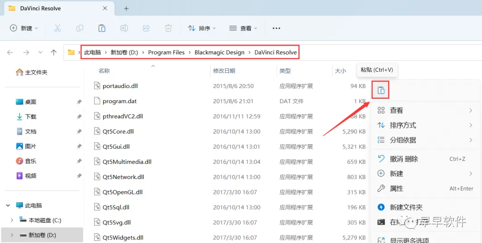Click the context menu Paste icon
The width and height of the screenshot is (482, 243).
pyautogui.click(x=381, y=90)
